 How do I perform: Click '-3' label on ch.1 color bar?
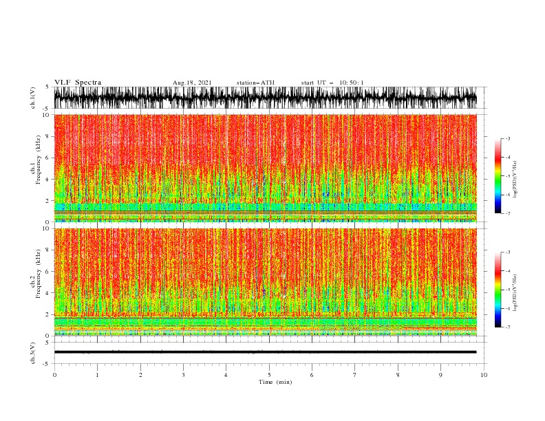pos(507,138)
